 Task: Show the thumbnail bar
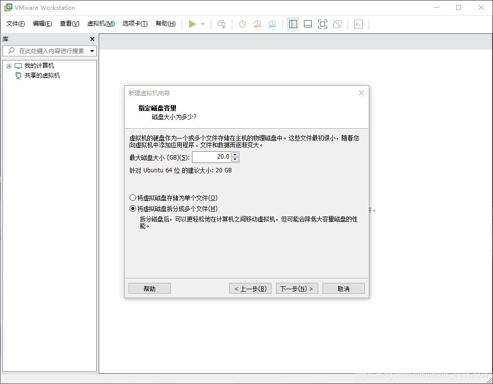coord(307,24)
